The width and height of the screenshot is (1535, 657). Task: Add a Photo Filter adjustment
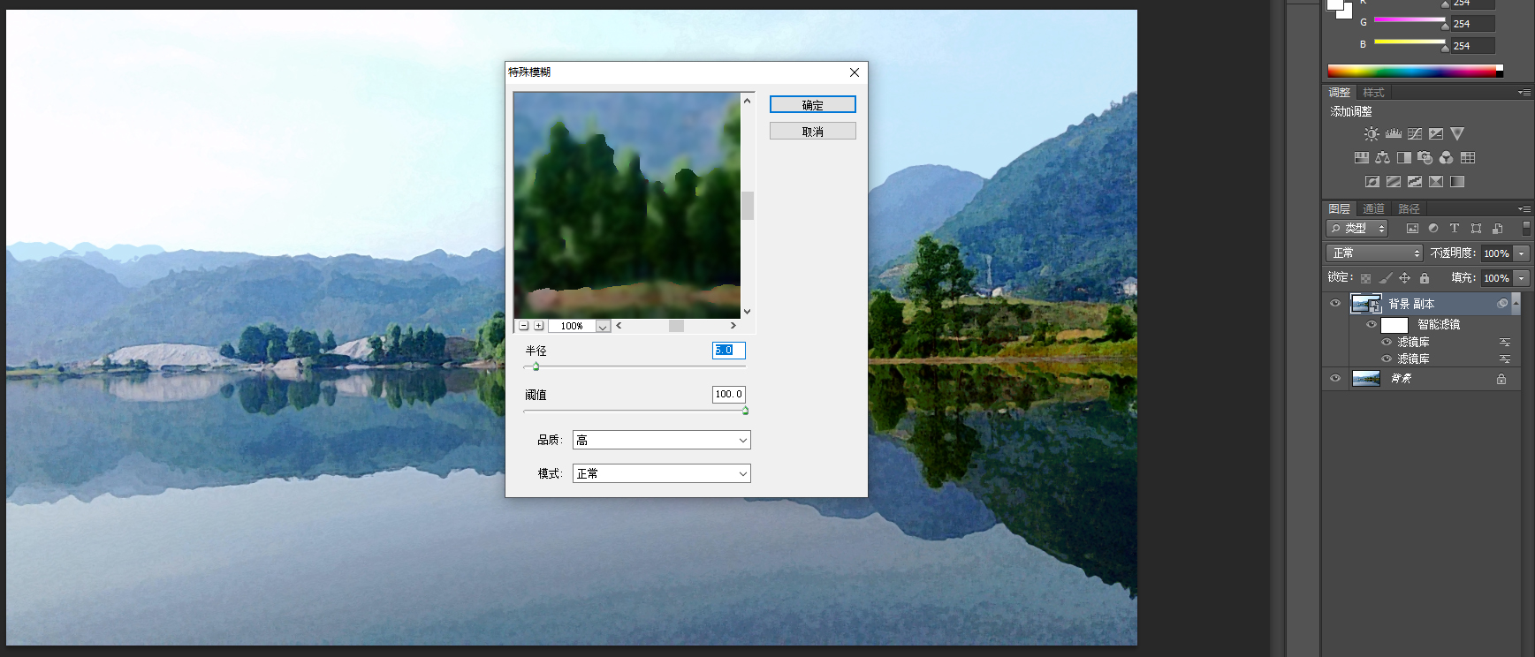point(1425,158)
